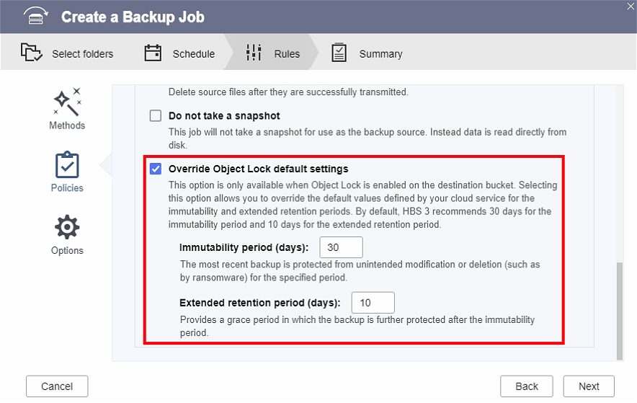This screenshot has height=403, width=637.
Task: Click the vertical scrollbar thumb in policies panel
Action: (x=619, y=310)
